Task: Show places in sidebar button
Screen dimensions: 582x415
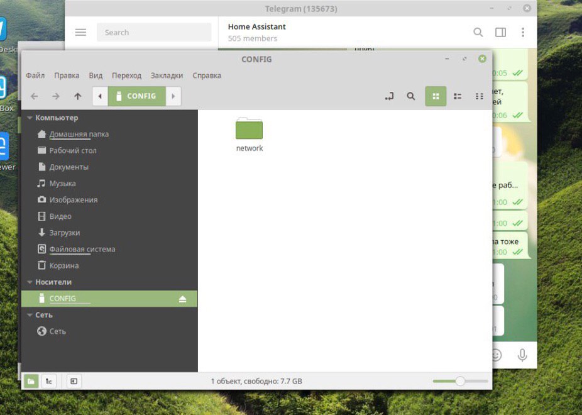Action: pos(31,381)
